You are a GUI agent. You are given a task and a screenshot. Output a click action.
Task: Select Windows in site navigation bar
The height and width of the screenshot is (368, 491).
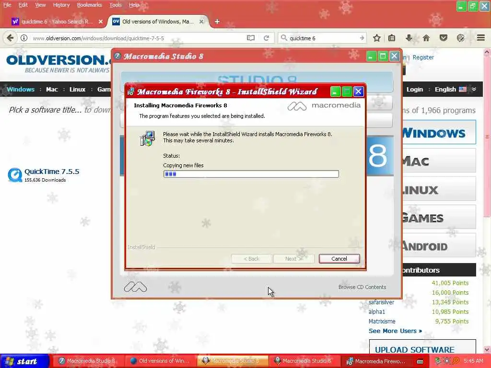(20, 90)
